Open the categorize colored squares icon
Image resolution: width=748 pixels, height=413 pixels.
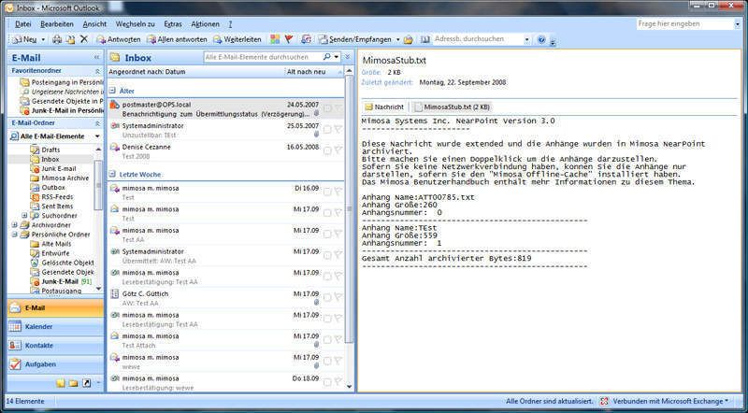coord(275,39)
